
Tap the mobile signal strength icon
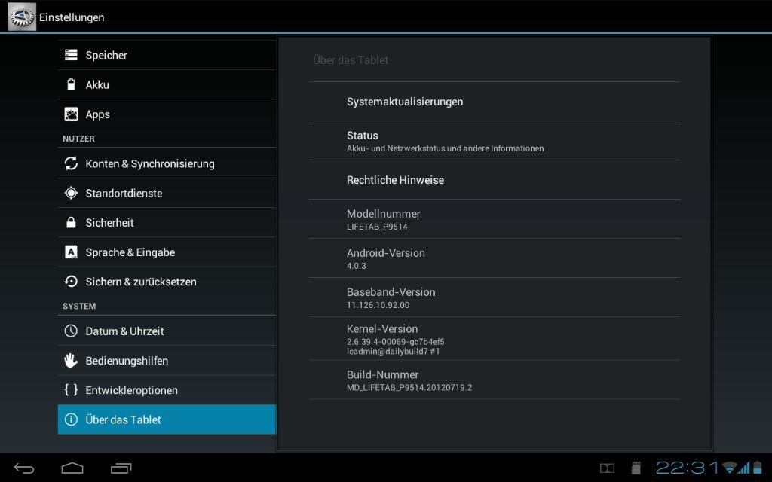click(745, 467)
